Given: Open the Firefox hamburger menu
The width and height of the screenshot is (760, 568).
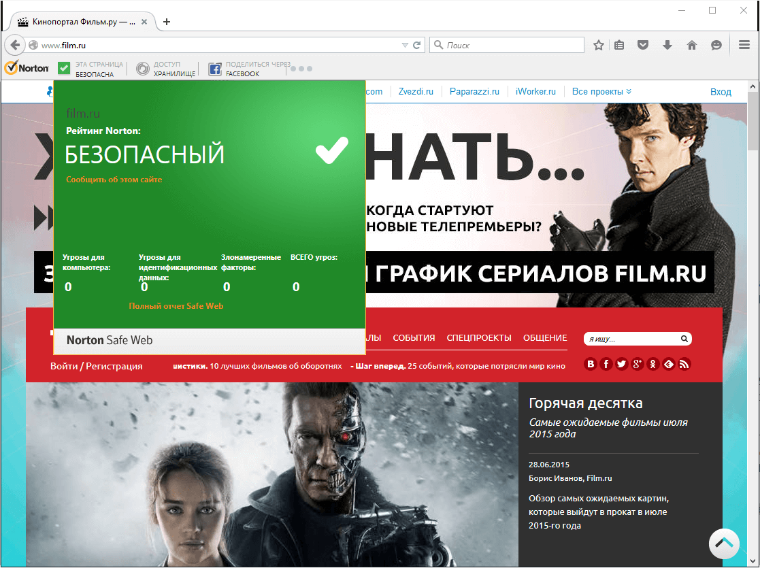Looking at the screenshot, I should coord(744,45).
